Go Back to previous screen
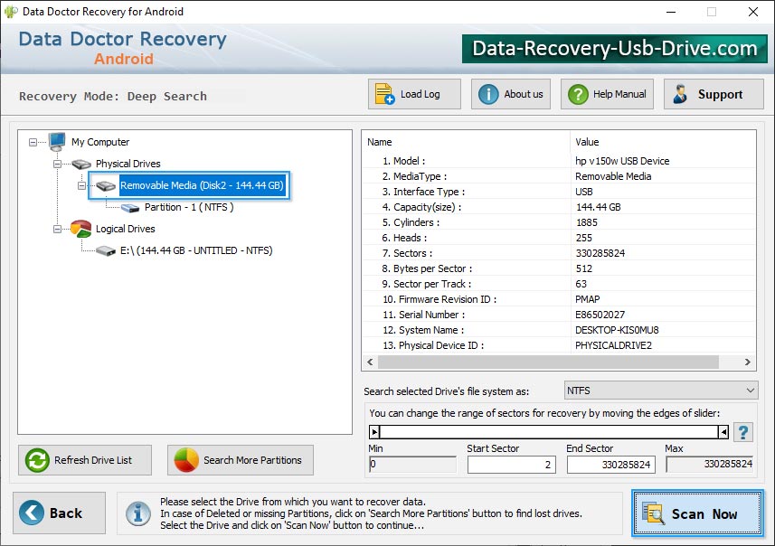The width and height of the screenshot is (775, 546). pos(60,513)
